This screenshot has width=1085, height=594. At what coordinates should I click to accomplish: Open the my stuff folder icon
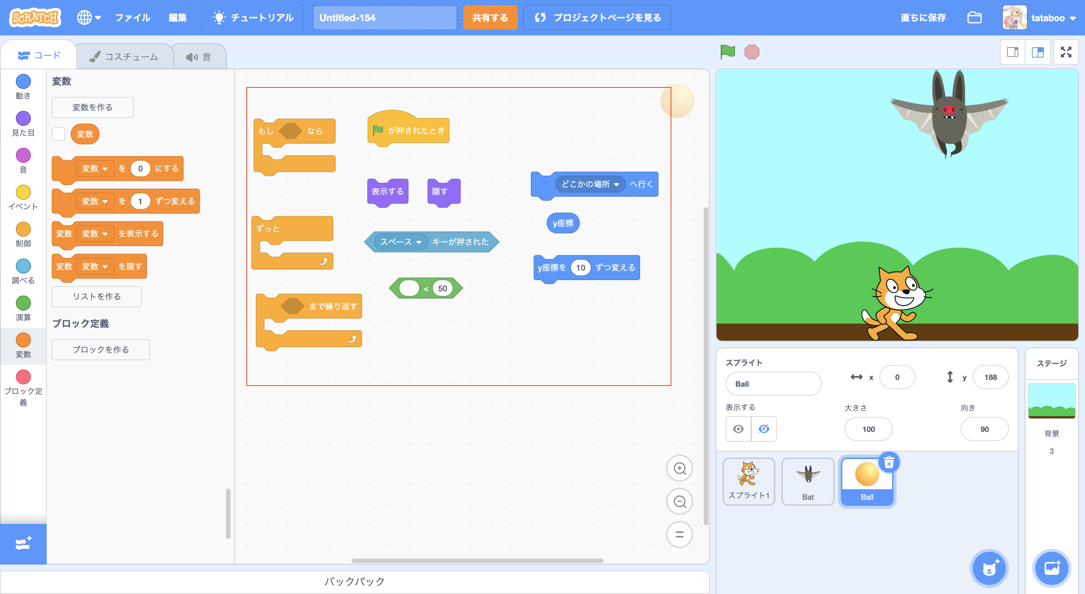(974, 18)
